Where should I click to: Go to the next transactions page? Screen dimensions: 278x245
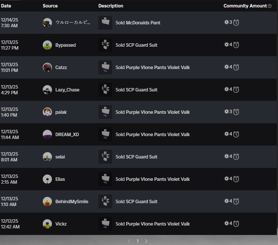[x=146, y=241]
